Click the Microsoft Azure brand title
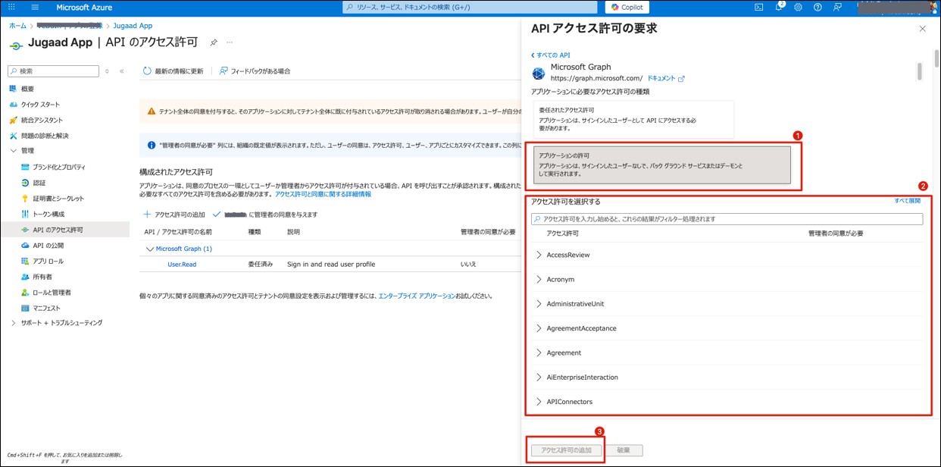 click(x=84, y=7)
